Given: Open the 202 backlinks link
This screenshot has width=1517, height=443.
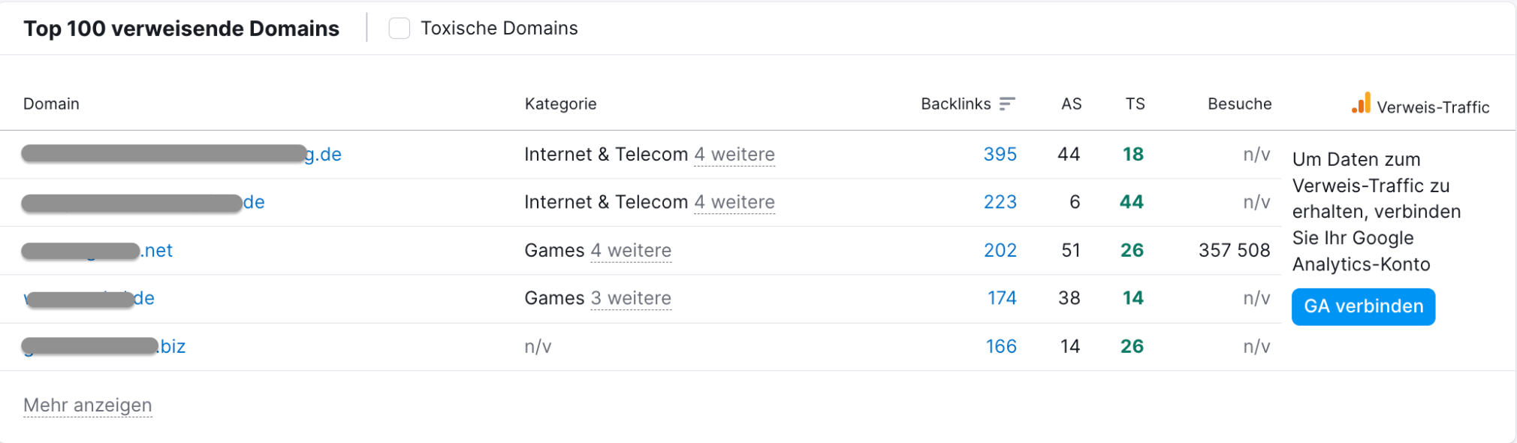Looking at the screenshot, I should click(x=1000, y=250).
